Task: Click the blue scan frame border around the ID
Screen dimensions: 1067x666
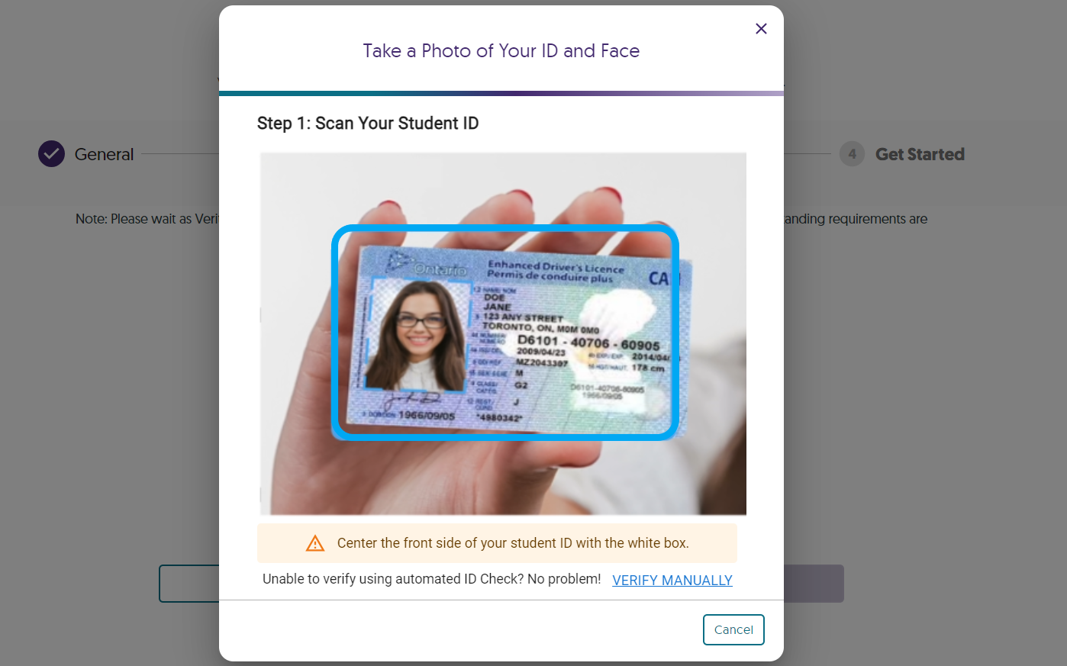Action: pyautogui.click(x=504, y=228)
